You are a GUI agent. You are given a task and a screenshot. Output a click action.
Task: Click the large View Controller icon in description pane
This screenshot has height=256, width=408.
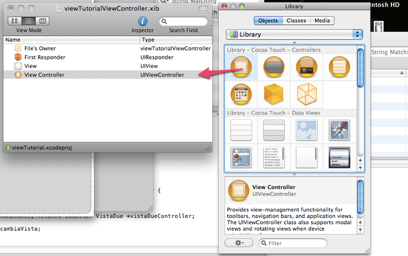[239, 191]
